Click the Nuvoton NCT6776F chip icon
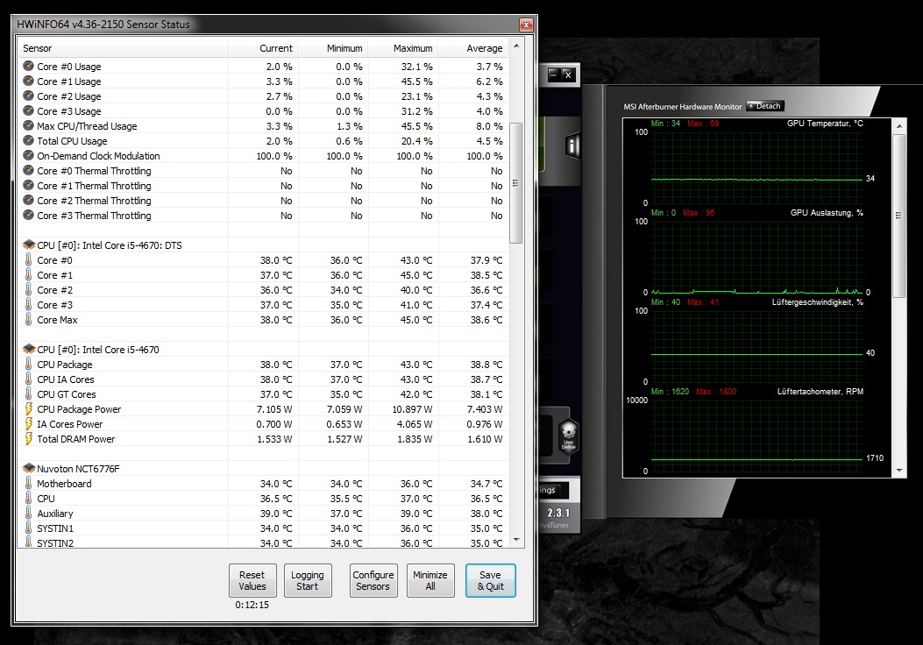The image size is (923, 645). pyautogui.click(x=29, y=469)
